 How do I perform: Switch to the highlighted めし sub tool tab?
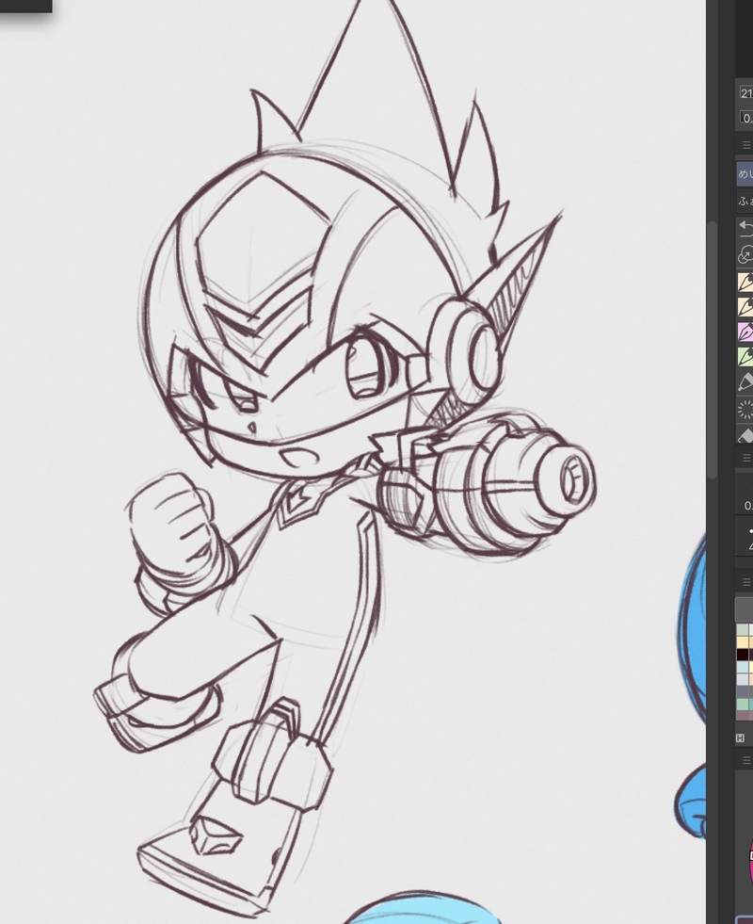point(745,174)
